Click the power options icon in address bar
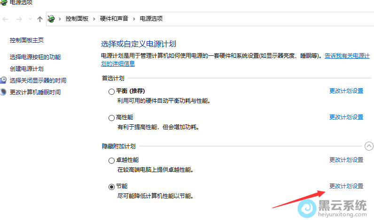Screen dimensions: 374x220 click(x=52, y=19)
